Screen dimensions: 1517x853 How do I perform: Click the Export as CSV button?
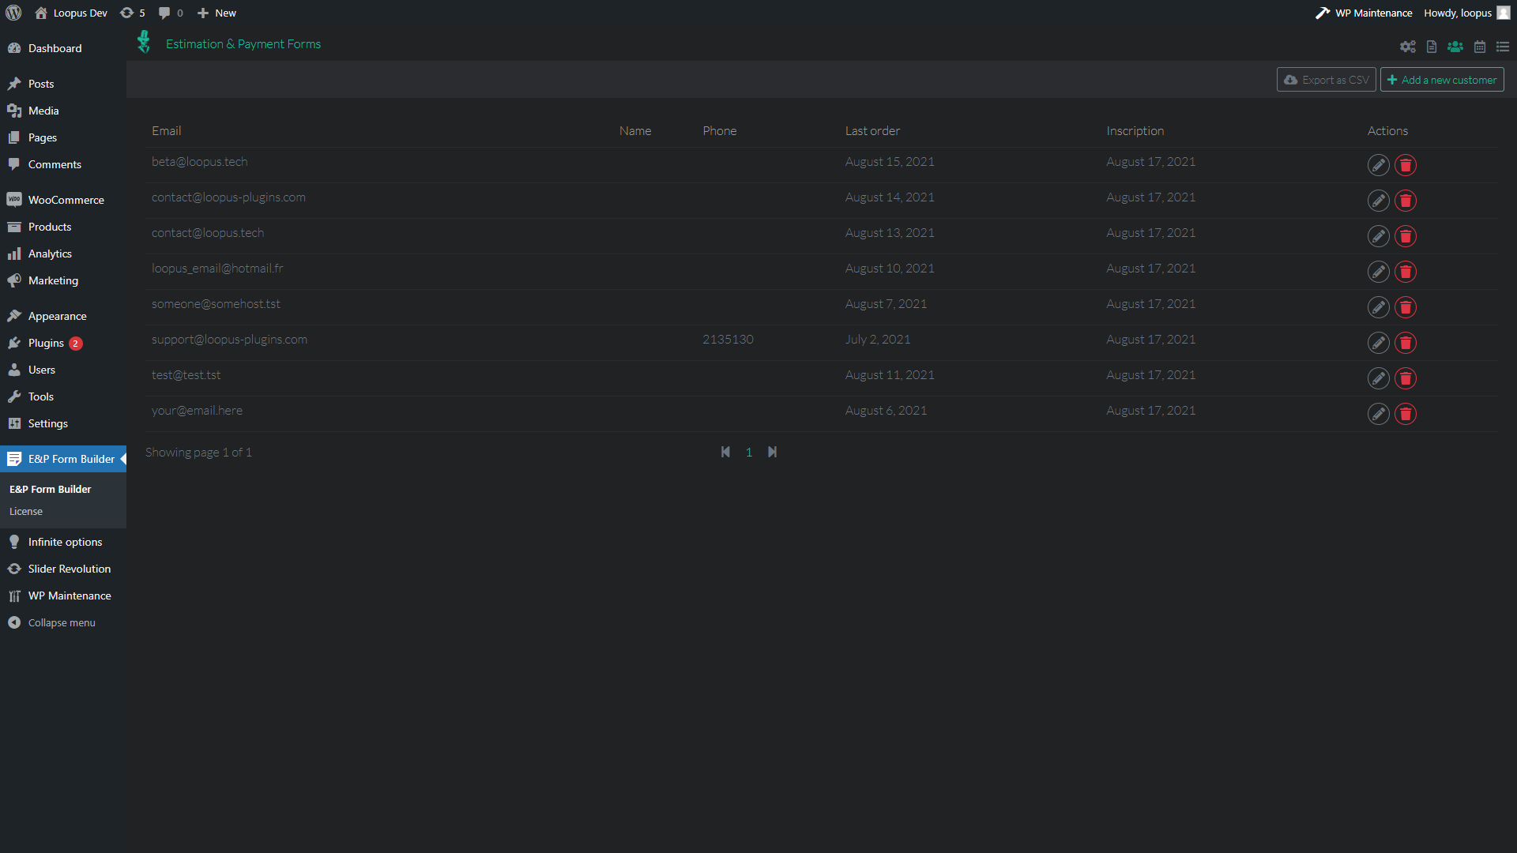[1326, 80]
